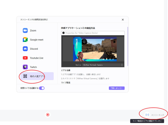Viewport: 168px width, 125px height.
Task: Click the streaming broadcast wave icon
Action: (x=147, y=115)
